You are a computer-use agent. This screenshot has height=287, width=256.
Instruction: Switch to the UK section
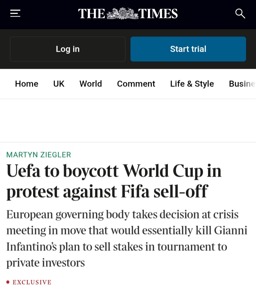[59, 84]
